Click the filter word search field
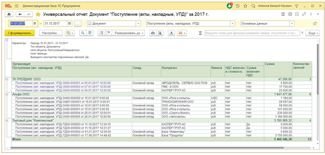 252,33
